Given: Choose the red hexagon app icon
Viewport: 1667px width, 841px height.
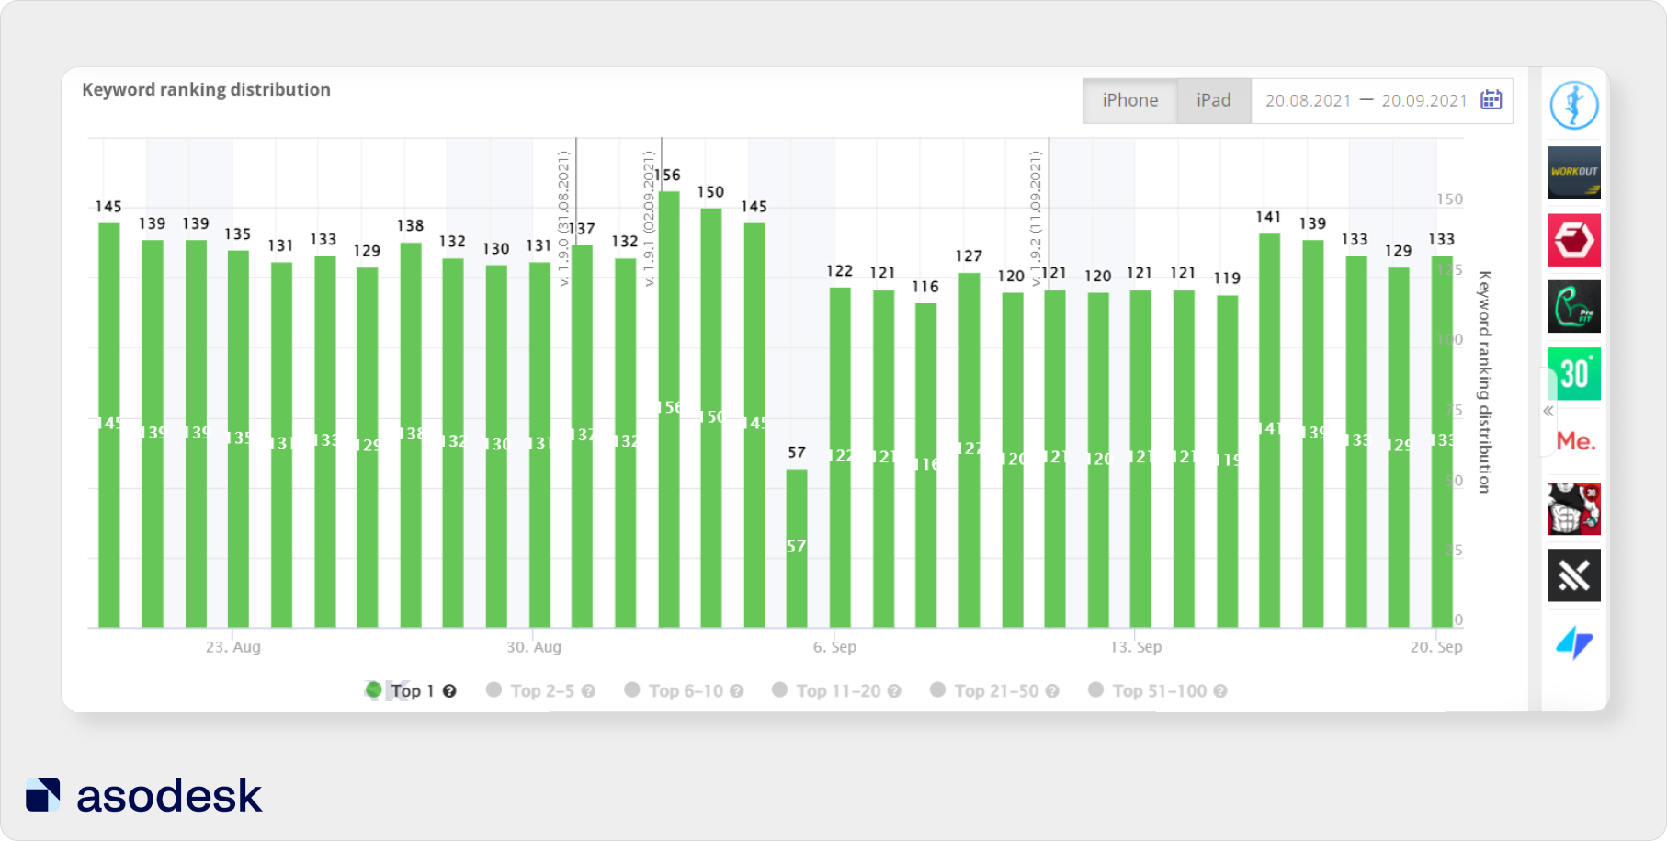Looking at the screenshot, I should tap(1574, 240).
